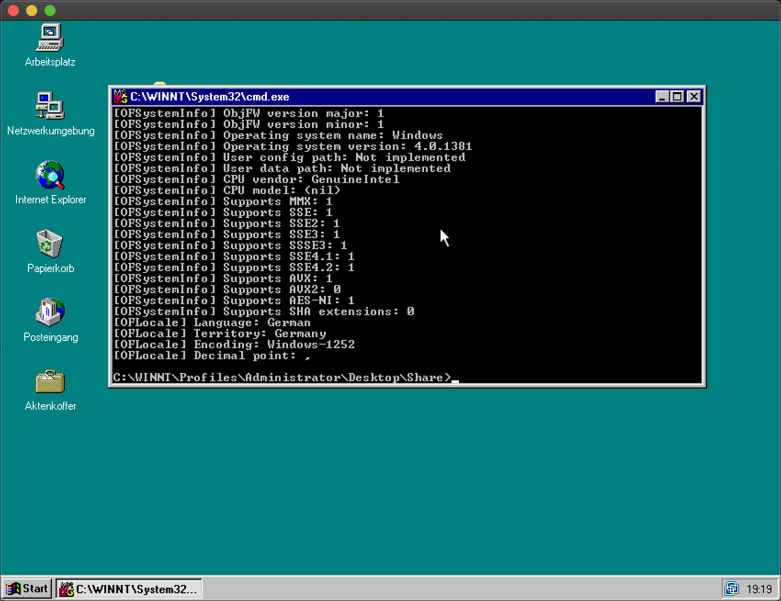Click the '[OFLocale] Territory: Germany' line

coord(220,334)
